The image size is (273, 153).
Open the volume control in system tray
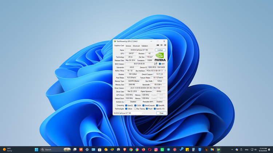256,149
